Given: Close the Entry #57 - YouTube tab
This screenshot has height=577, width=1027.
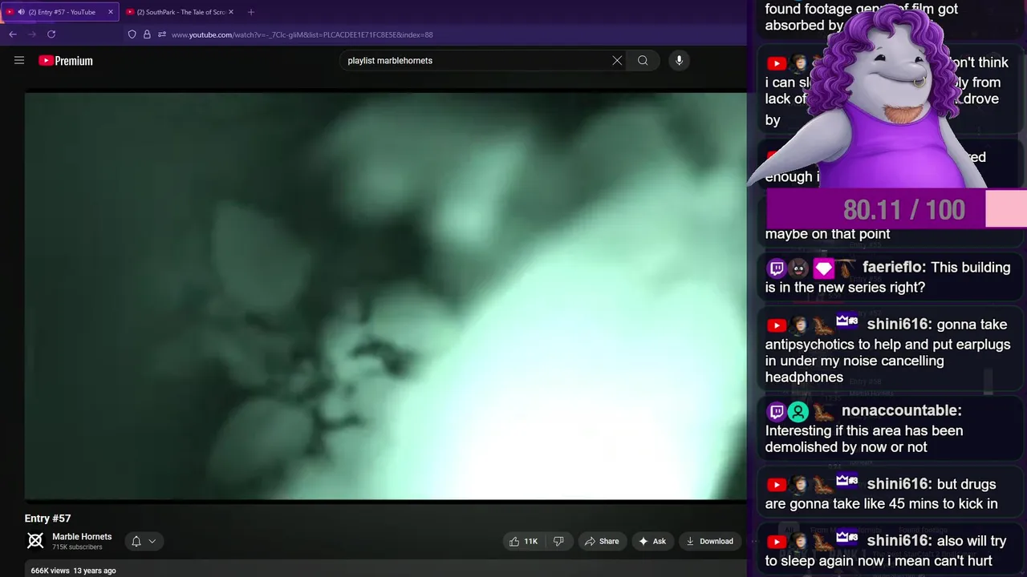Looking at the screenshot, I should coord(111,12).
